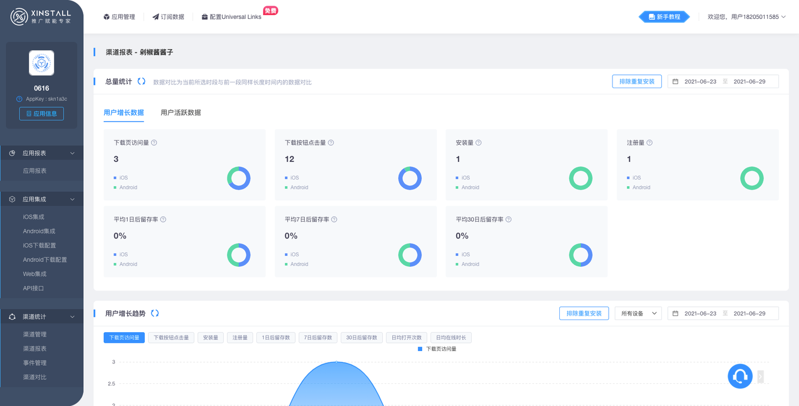Open 应用管理 from the top navigation
This screenshot has height=406, width=799.
(x=119, y=17)
